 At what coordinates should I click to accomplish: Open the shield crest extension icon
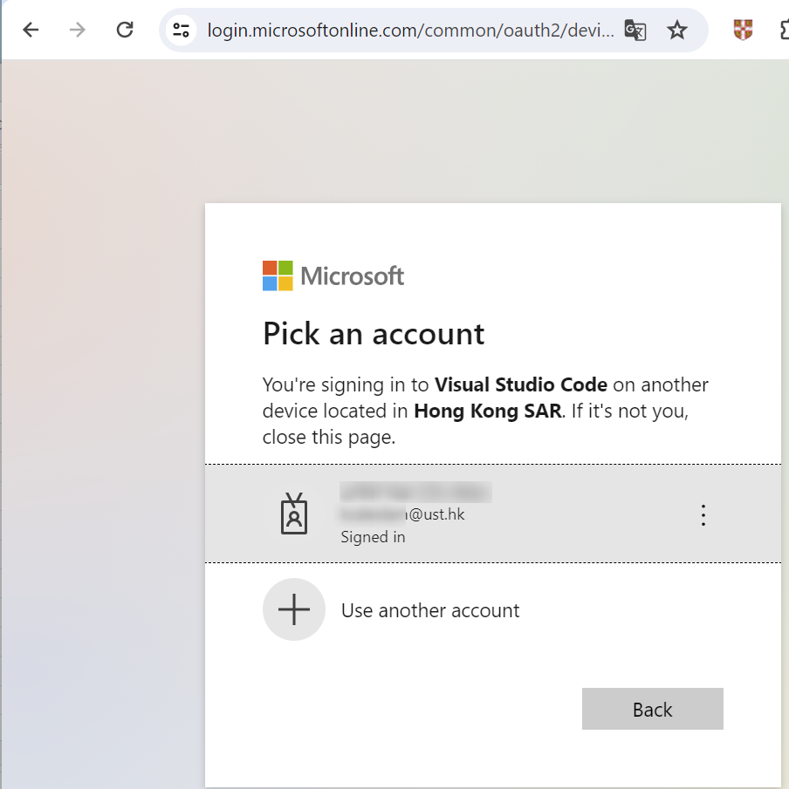coord(743,30)
